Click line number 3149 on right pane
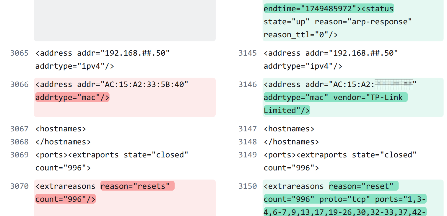The width and height of the screenshot is (447, 216). click(248, 155)
